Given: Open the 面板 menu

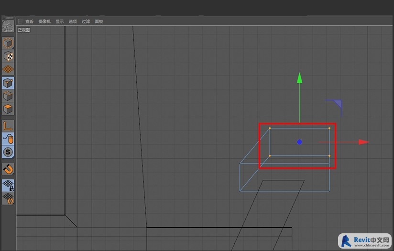Looking at the screenshot, I should [x=99, y=22].
